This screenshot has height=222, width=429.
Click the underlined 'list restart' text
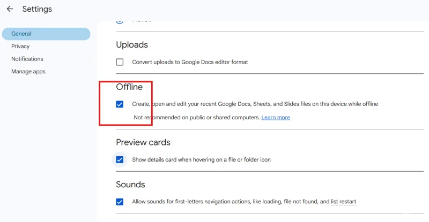point(343,202)
